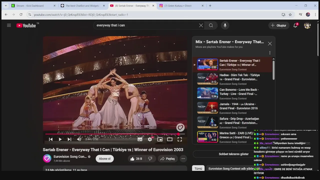Click the browser address bar URL
The image size is (320, 180).
81,15
